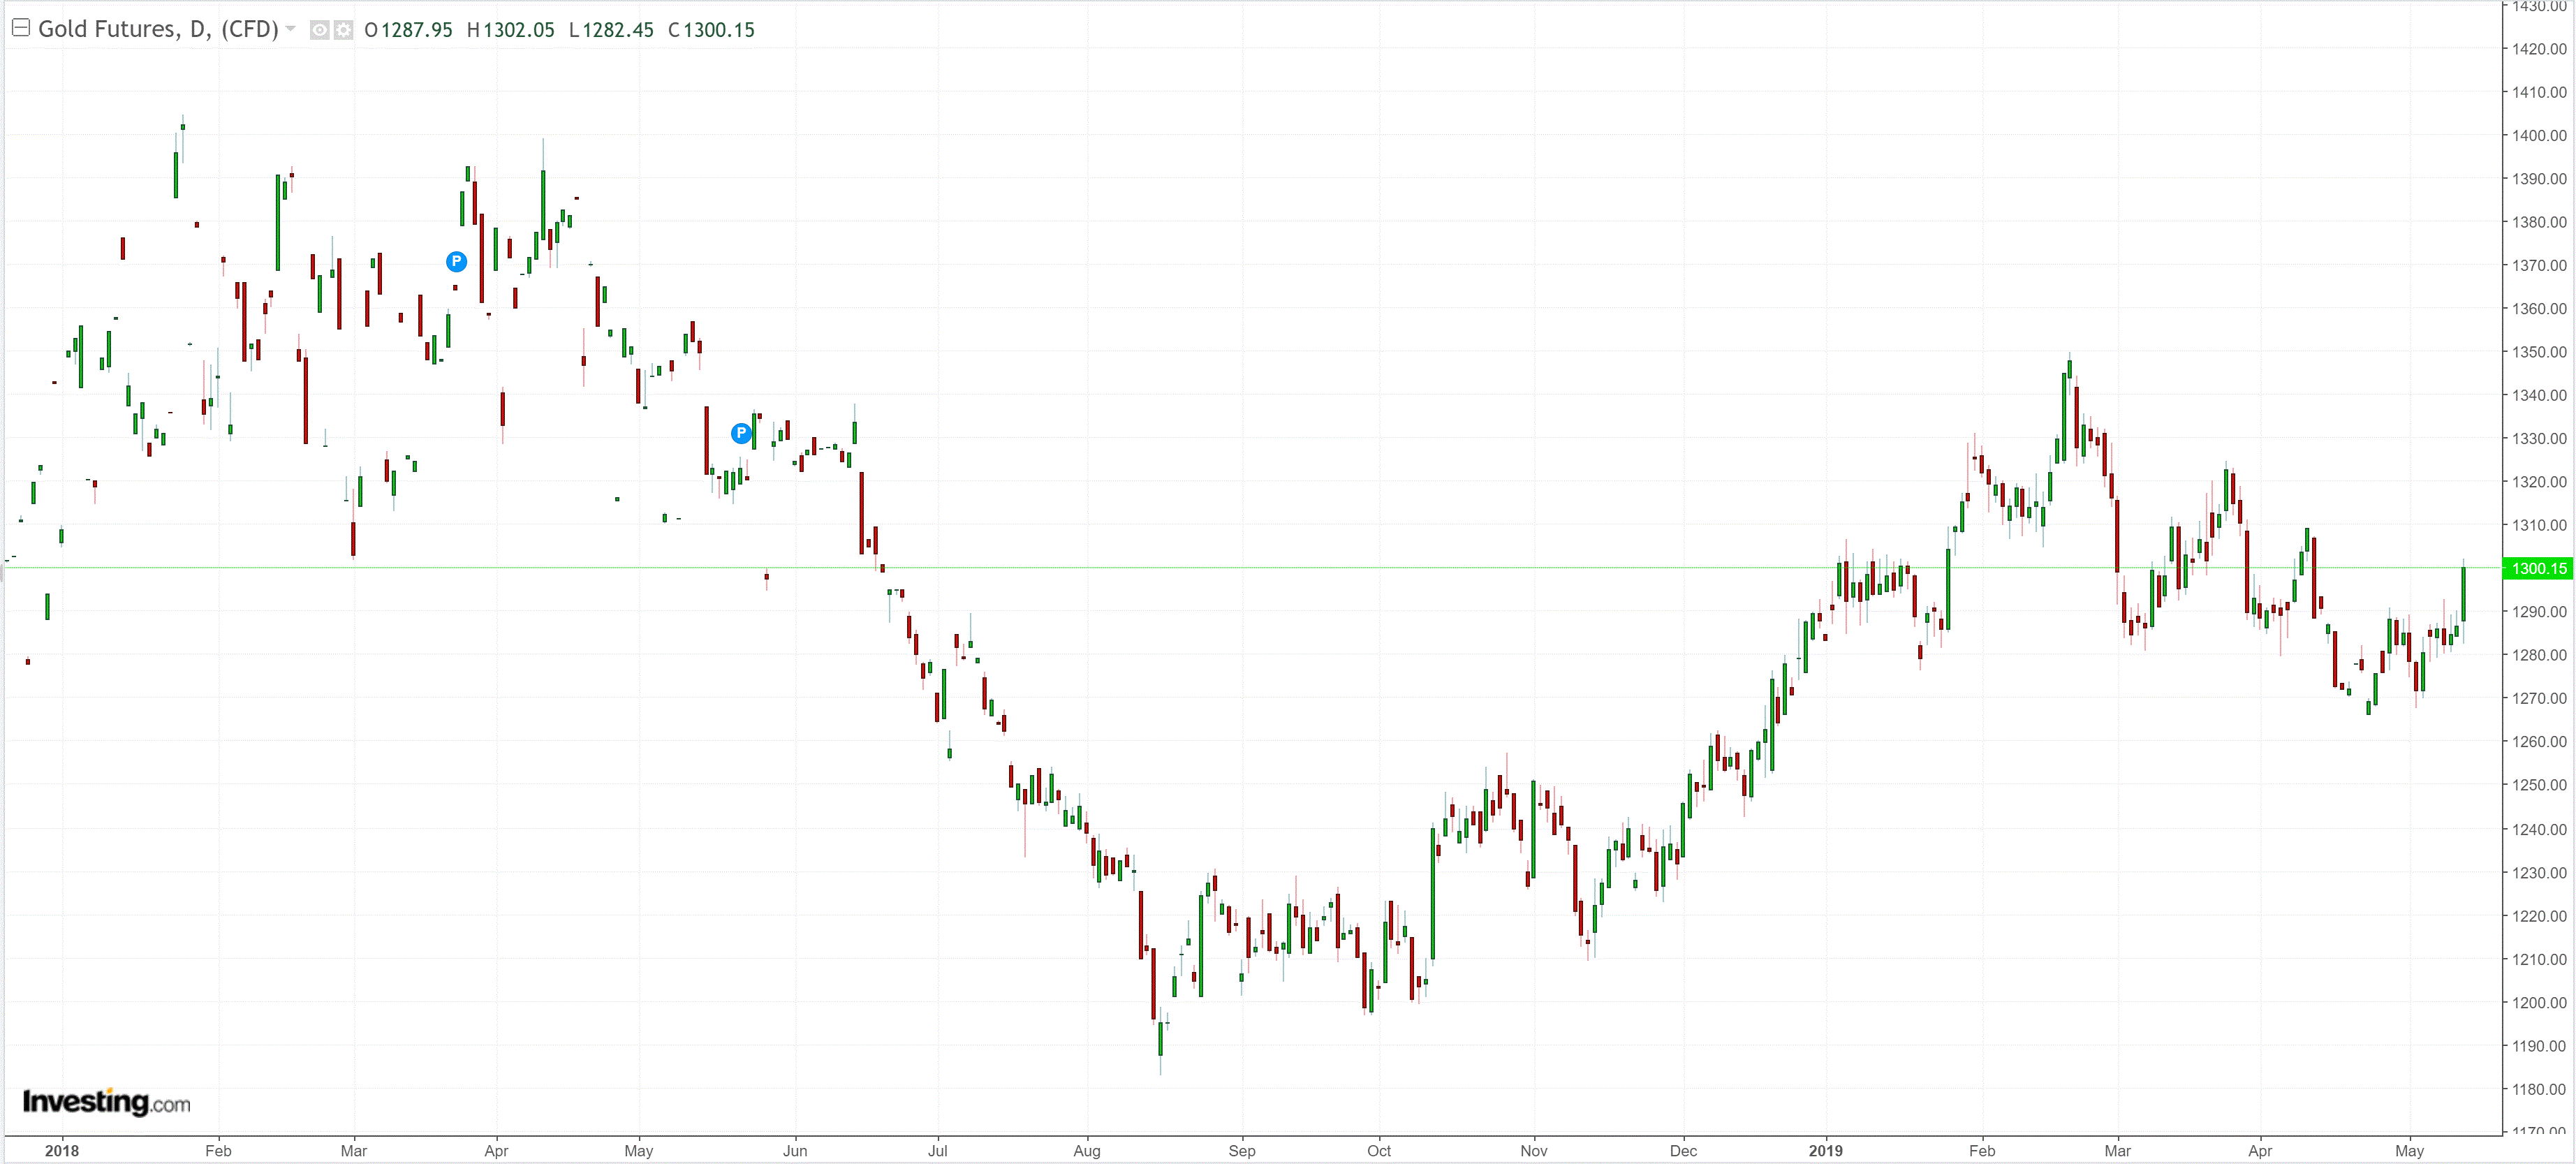This screenshot has height=1164, width=2576.
Task: Click the Low value 1282.45 in legend
Action: [x=617, y=30]
